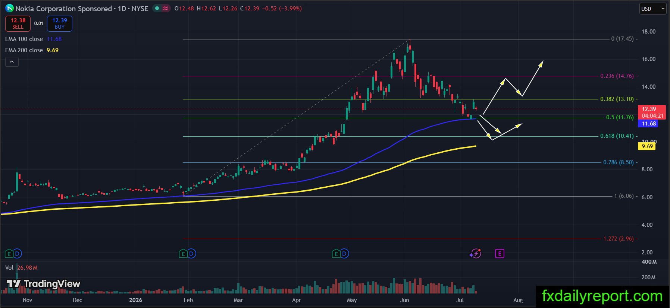670x308 pixels.
Task: Click the Vol indicator legend label
Action: point(9,268)
